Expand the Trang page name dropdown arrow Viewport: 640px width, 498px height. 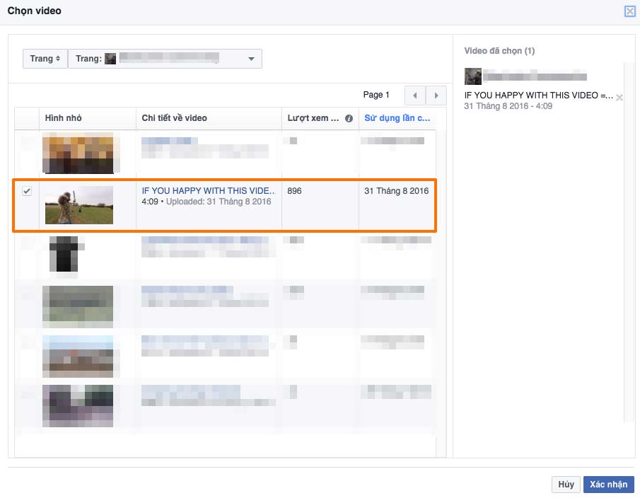click(x=251, y=59)
